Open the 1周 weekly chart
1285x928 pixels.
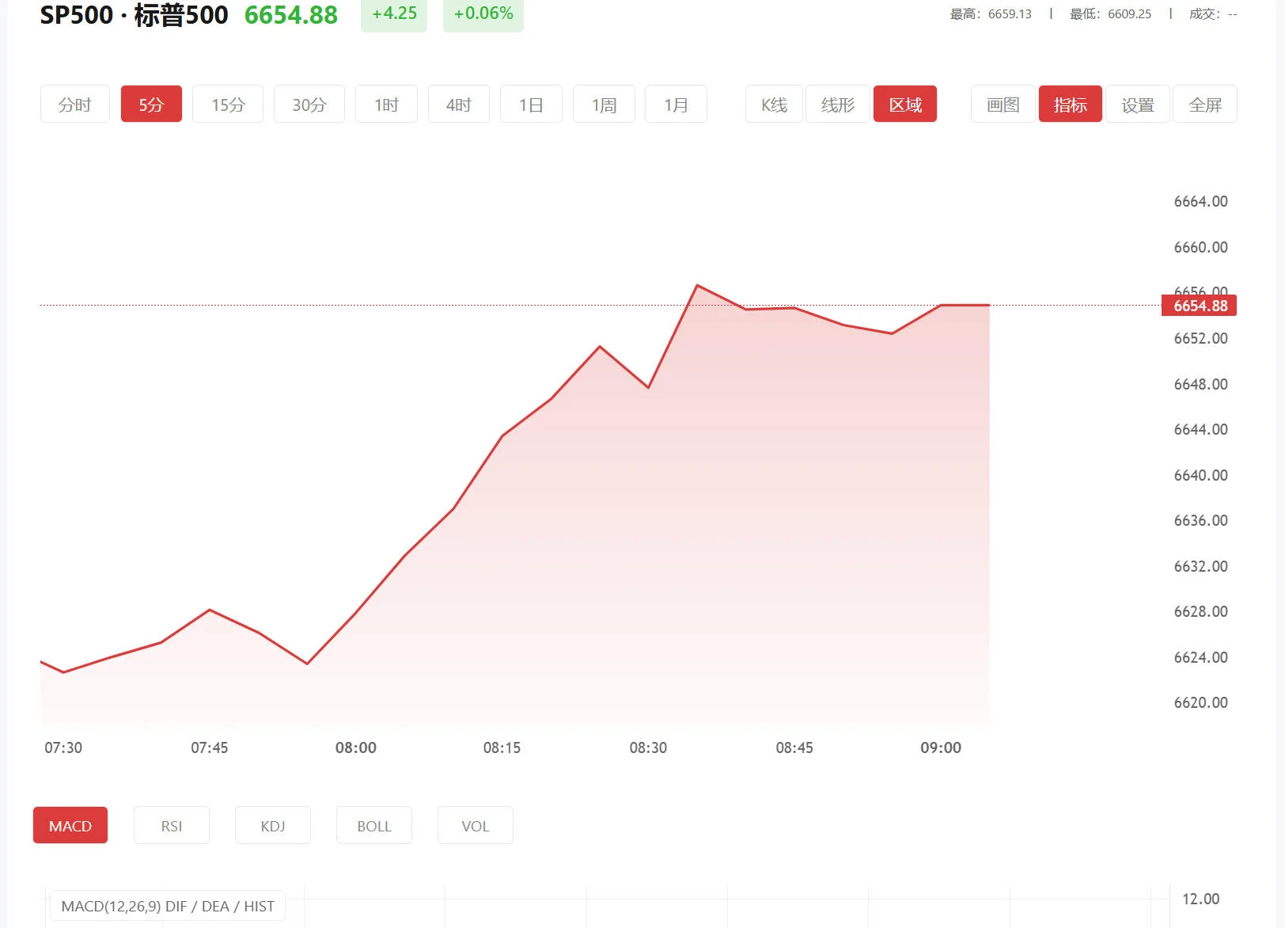point(603,104)
